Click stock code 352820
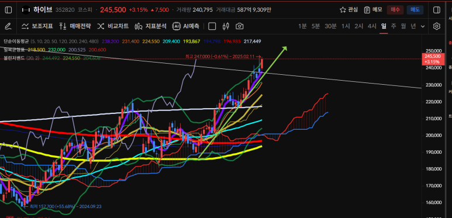 64,10
